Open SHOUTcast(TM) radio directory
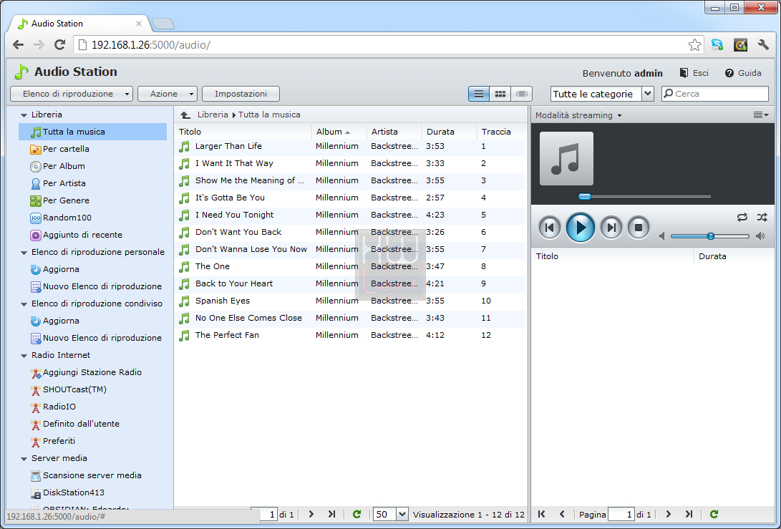The image size is (781, 529). point(68,389)
